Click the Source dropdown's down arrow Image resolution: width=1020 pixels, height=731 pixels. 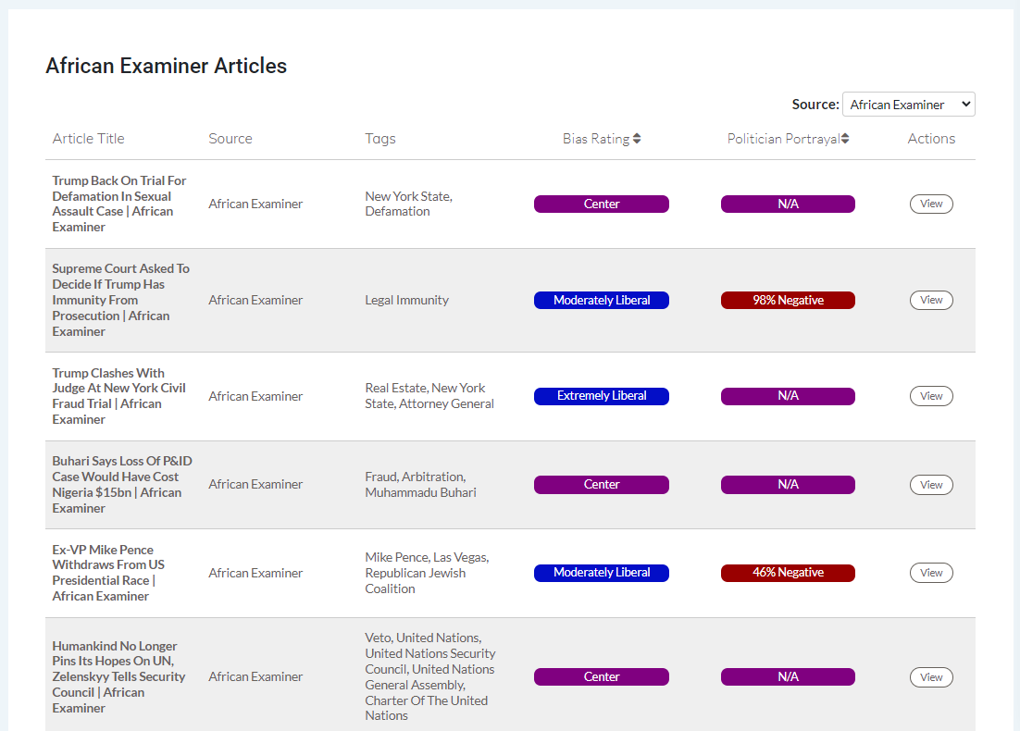[965, 104]
